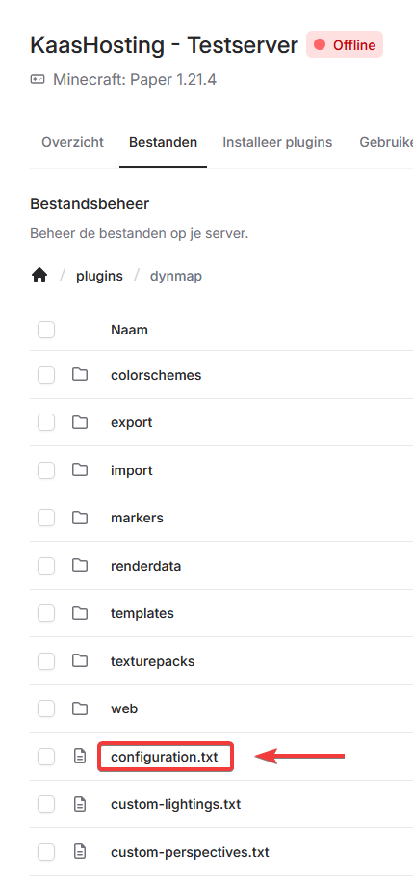Open the Bestanden tab
The height and width of the screenshot is (882, 413).
[163, 142]
